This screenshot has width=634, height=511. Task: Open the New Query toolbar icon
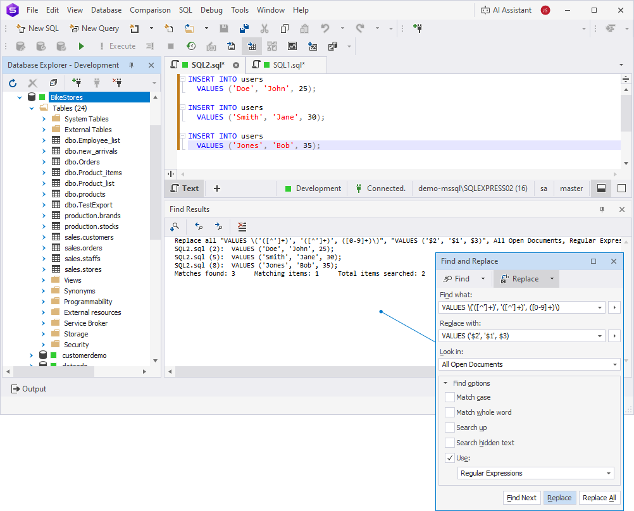tap(94, 28)
